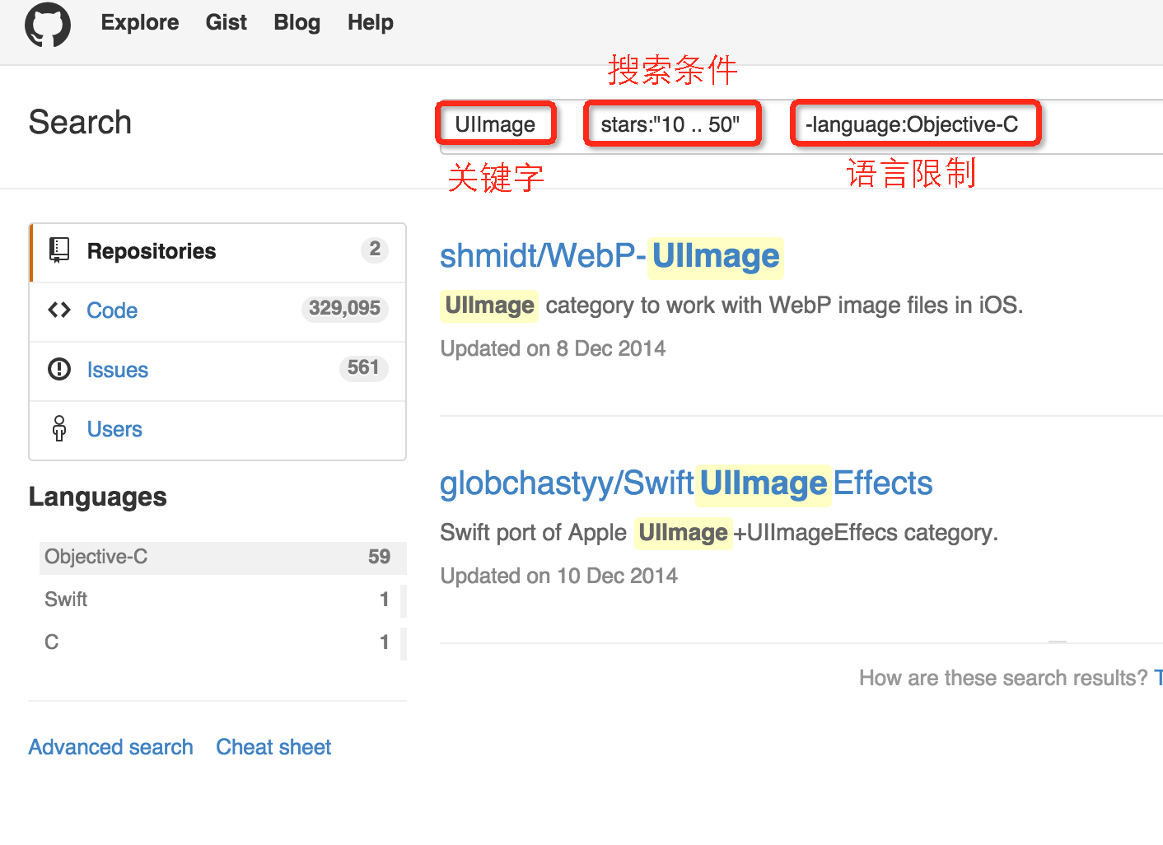
Task: Click the Code count badge 329,095
Action: click(x=344, y=309)
